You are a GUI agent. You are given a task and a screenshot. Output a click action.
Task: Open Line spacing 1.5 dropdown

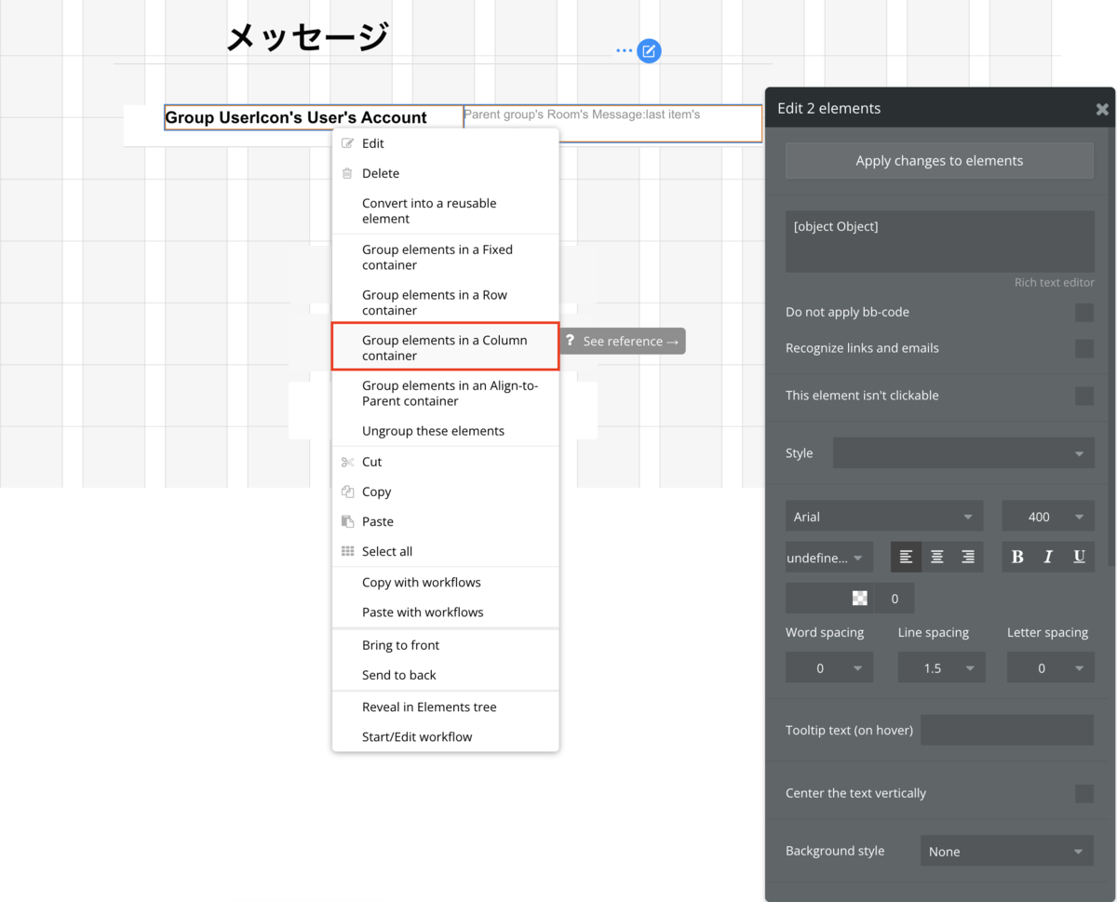click(x=941, y=668)
